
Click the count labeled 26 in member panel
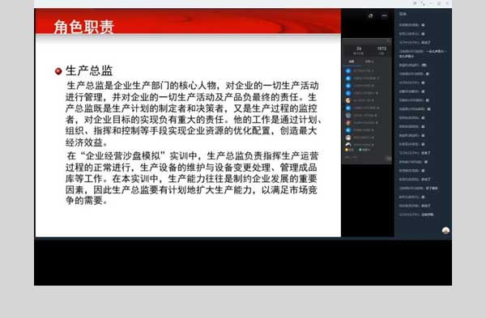[359, 49]
